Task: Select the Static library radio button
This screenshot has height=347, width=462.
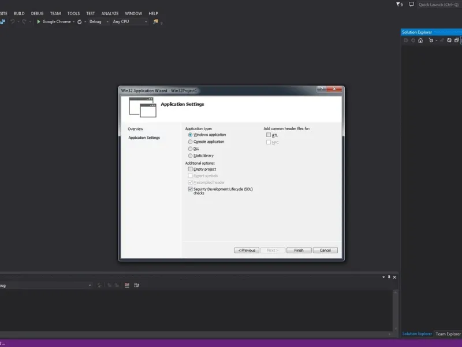Action: point(191,156)
